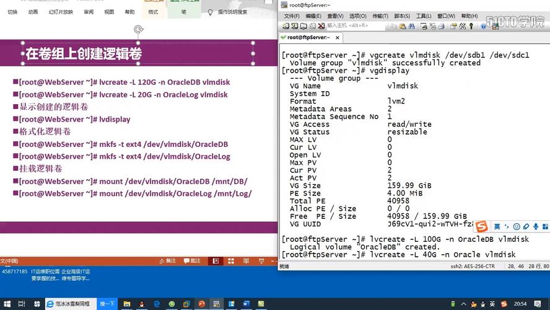Open the 帮助(H) menu in SecureCRT
Screen dimensions: 550x310
[469, 15]
